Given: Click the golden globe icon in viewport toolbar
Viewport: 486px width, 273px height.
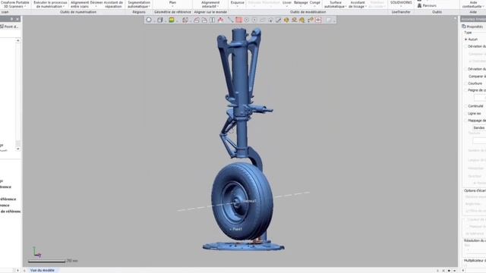Looking at the screenshot, I should 286,20.
